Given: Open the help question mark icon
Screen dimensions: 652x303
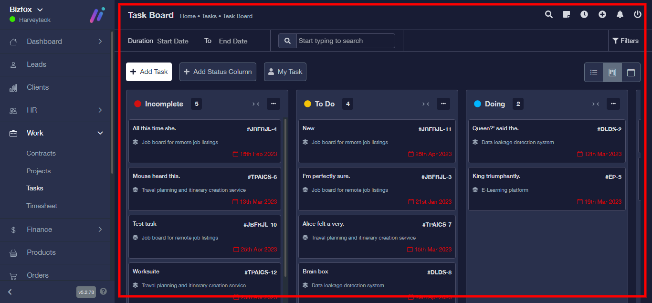Looking at the screenshot, I should pos(104,292).
